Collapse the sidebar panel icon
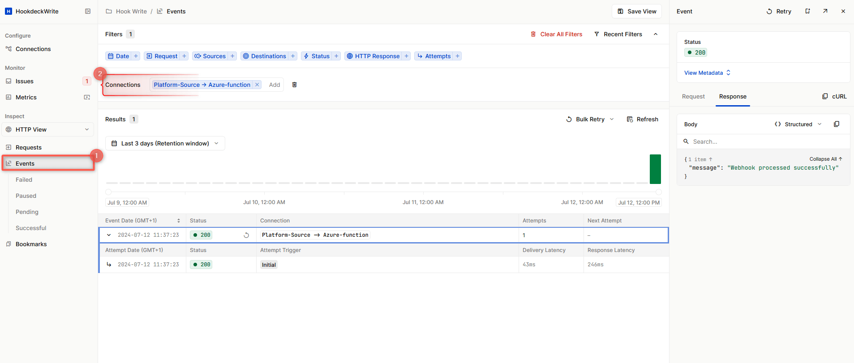The height and width of the screenshot is (363, 854). pyautogui.click(x=88, y=11)
